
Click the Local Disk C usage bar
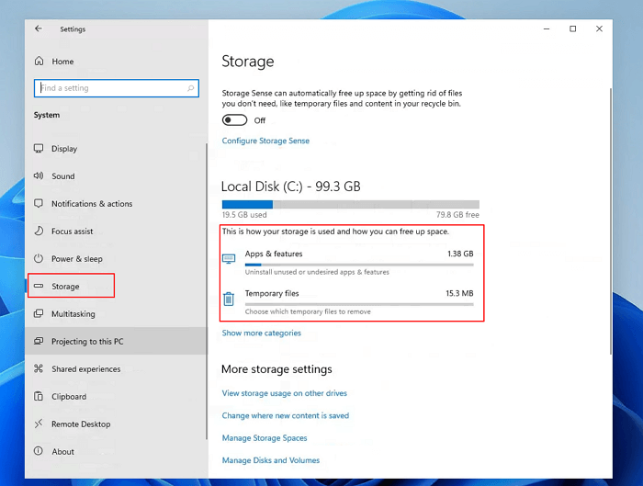[349, 205]
